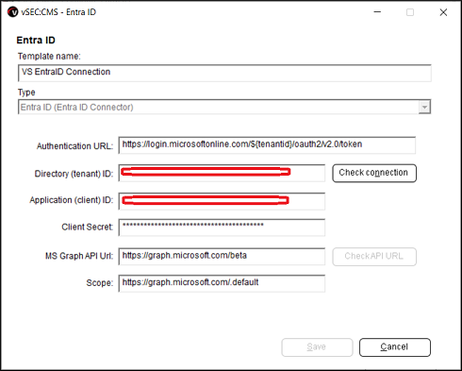462x371 pixels.
Task: Click the Application (client) ID label
Action: click(x=72, y=200)
